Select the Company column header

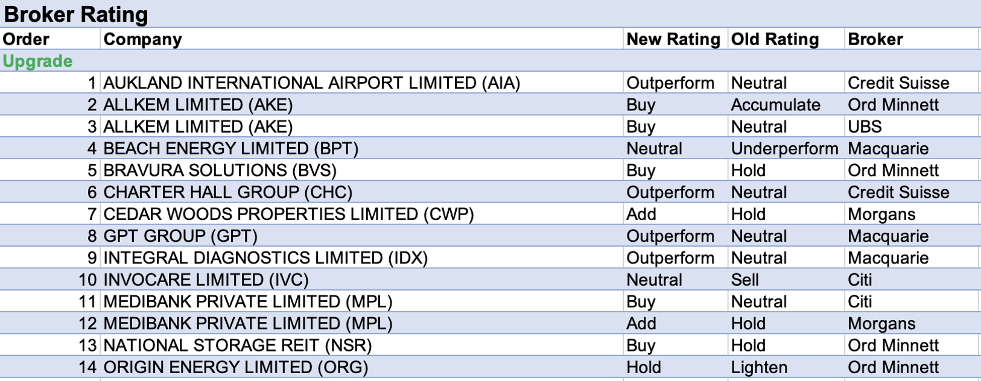point(143,39)
